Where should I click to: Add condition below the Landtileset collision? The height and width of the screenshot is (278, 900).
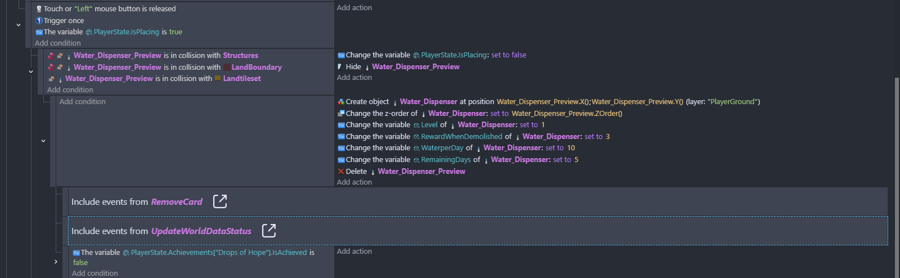click(70, 90)
